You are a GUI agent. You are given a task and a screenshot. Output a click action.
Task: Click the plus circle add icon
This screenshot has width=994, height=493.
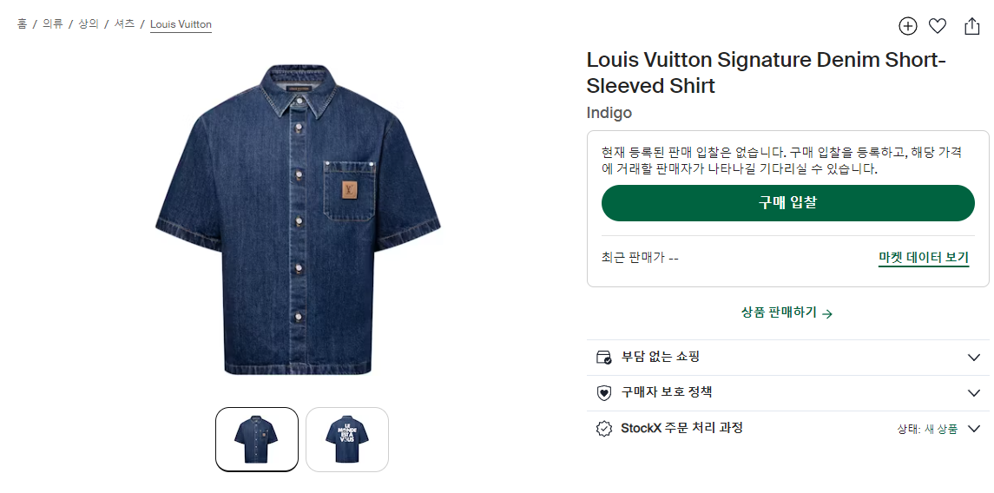pyautogui.click(x=907, y=26)
